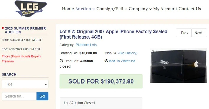The image size is (209, 109).
Task: Click the clock icon beside Time Left
Action: tap(61, 61)
